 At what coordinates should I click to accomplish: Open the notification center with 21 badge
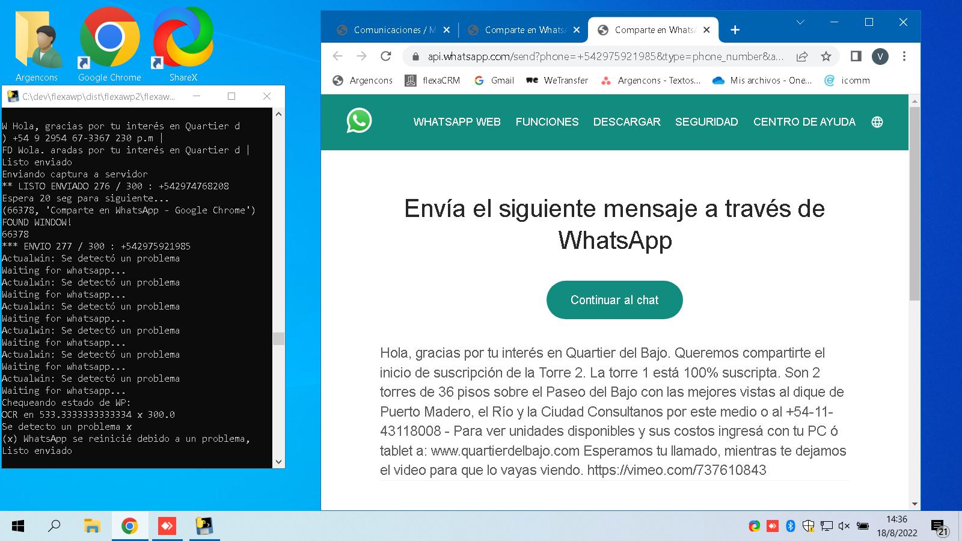click(x=940, y=527)
